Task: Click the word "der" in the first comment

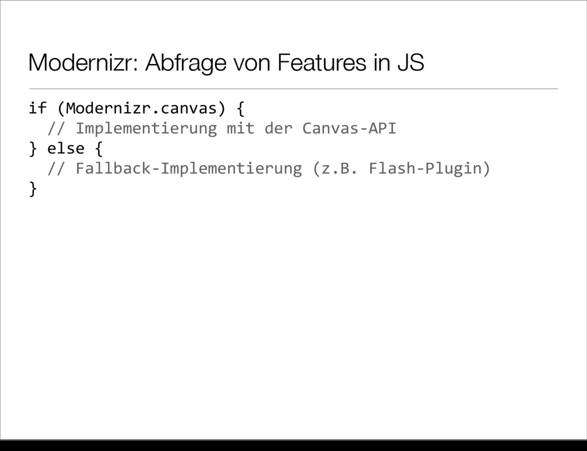Action: pos(278,128)
